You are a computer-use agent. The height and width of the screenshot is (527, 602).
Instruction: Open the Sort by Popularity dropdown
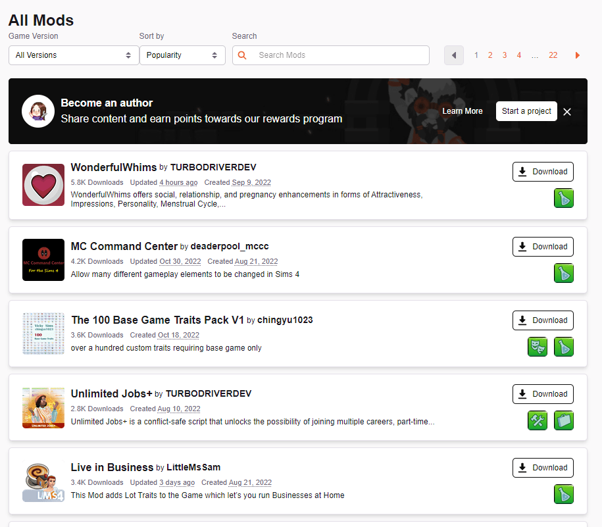(182, 55)
